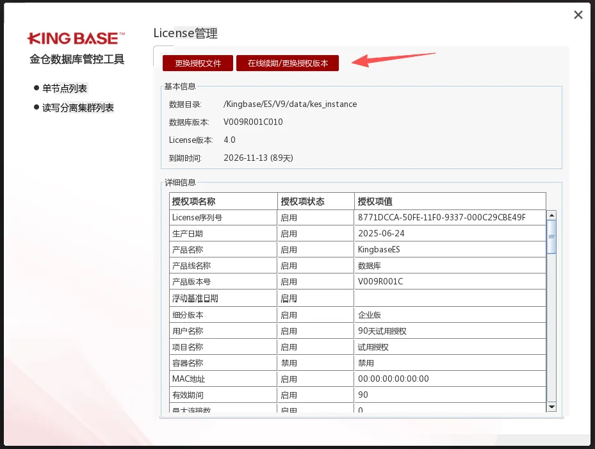Viewport: 595px width, 449px height.
Task: Select the 90天试用授权 value cell
Action: [x=450, y=331]
